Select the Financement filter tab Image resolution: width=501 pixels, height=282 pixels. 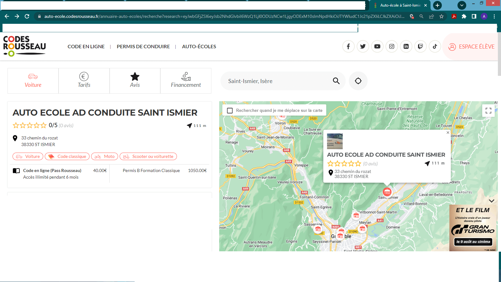(186, 81)
